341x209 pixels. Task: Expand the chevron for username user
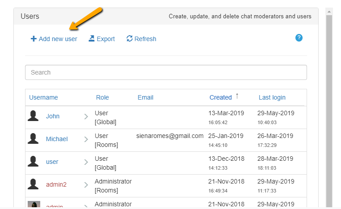click(x=86, y=162)
